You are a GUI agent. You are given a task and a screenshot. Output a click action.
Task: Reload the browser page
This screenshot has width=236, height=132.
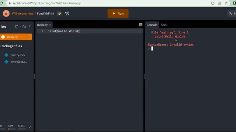1,3
